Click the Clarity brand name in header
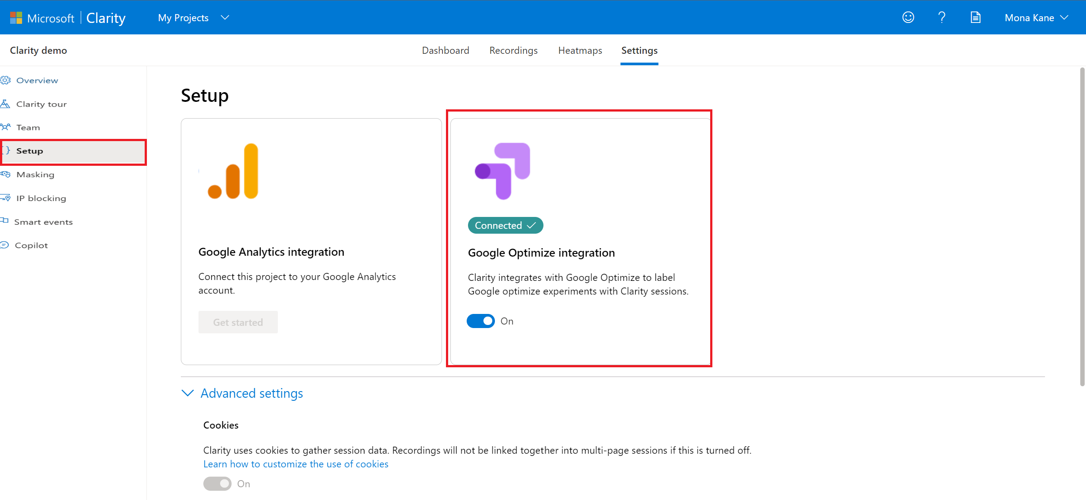 click(106, 18)
